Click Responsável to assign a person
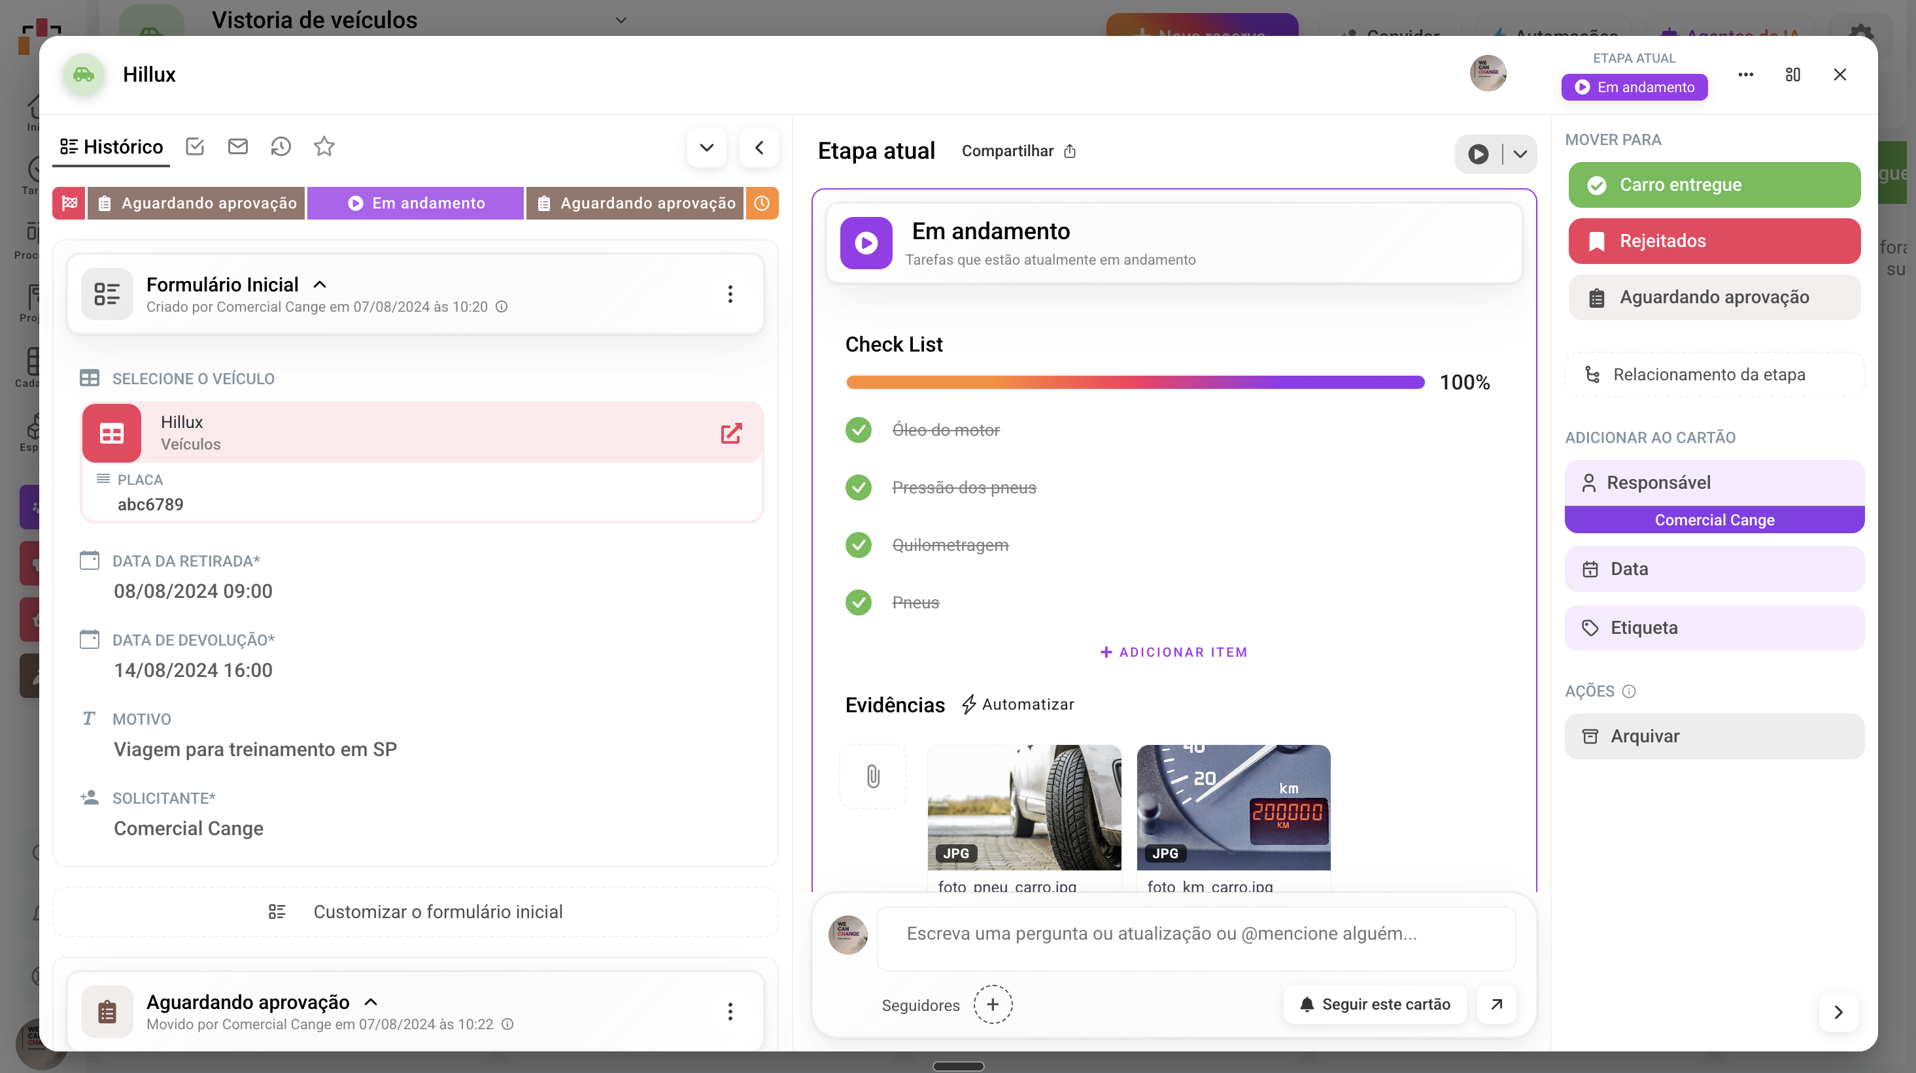Viewport: 1916px width, 1073px height. [x=1715, y=483]
